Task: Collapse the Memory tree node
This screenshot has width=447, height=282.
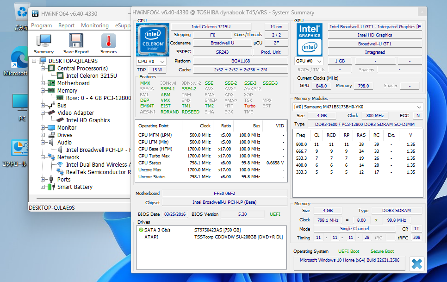Action: [x=43, y=91]
